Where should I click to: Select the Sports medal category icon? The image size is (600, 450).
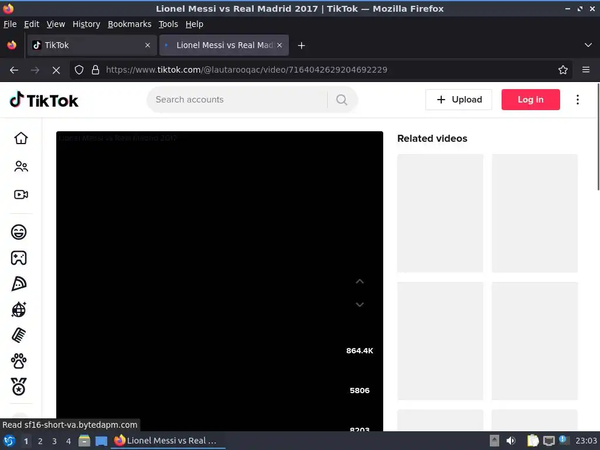coord(19,387)
